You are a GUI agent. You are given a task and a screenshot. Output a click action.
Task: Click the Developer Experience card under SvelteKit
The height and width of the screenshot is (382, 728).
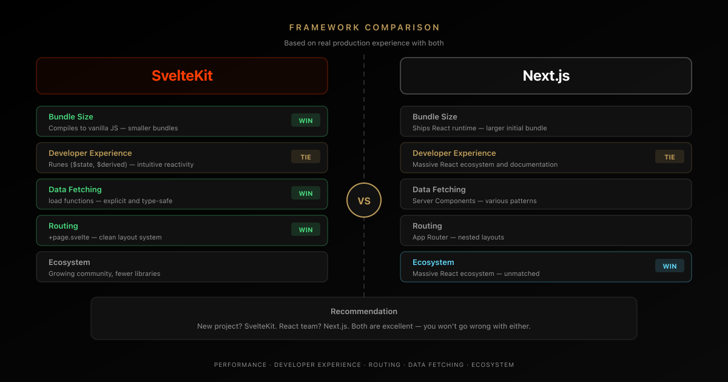point(182,158)
